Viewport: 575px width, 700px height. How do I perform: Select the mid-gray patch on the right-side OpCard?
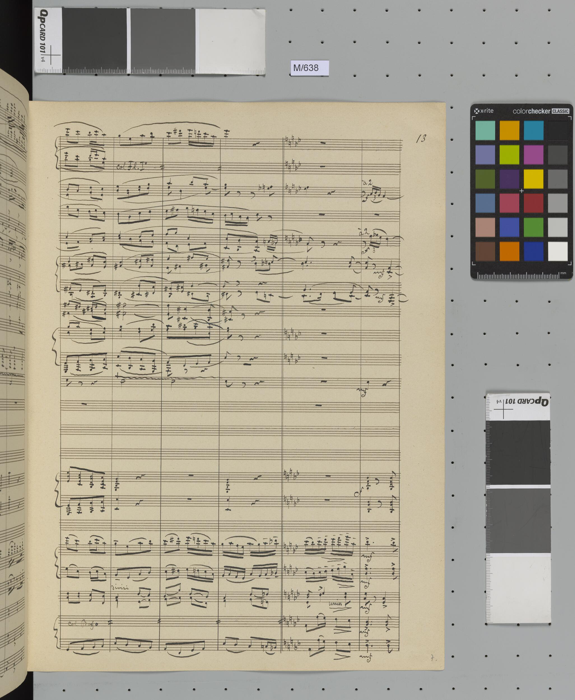518,521
